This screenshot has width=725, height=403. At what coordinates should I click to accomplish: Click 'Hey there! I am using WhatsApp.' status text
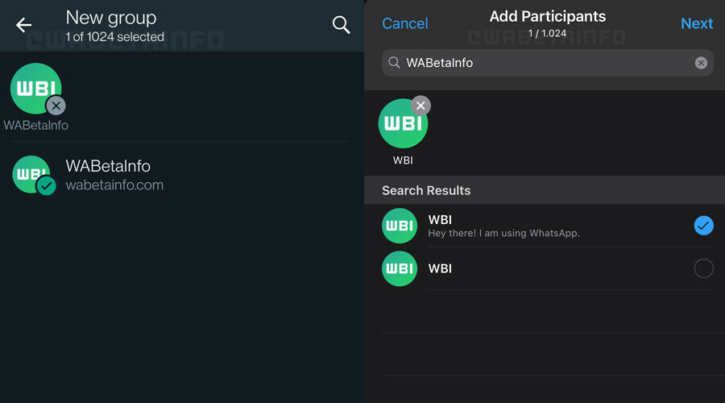(x=503, y=233)
